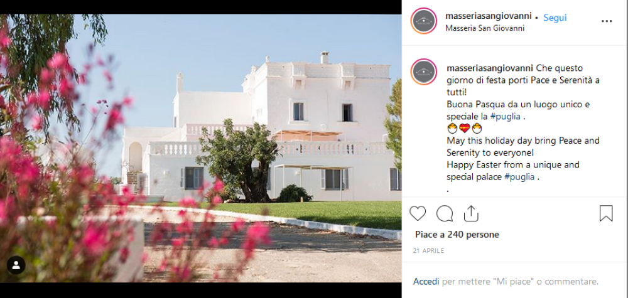Image resolution: width=628 pixels, height=298 pixels.
Task: Open the profile avatar in the post header
Action: (x=424, y=21)
